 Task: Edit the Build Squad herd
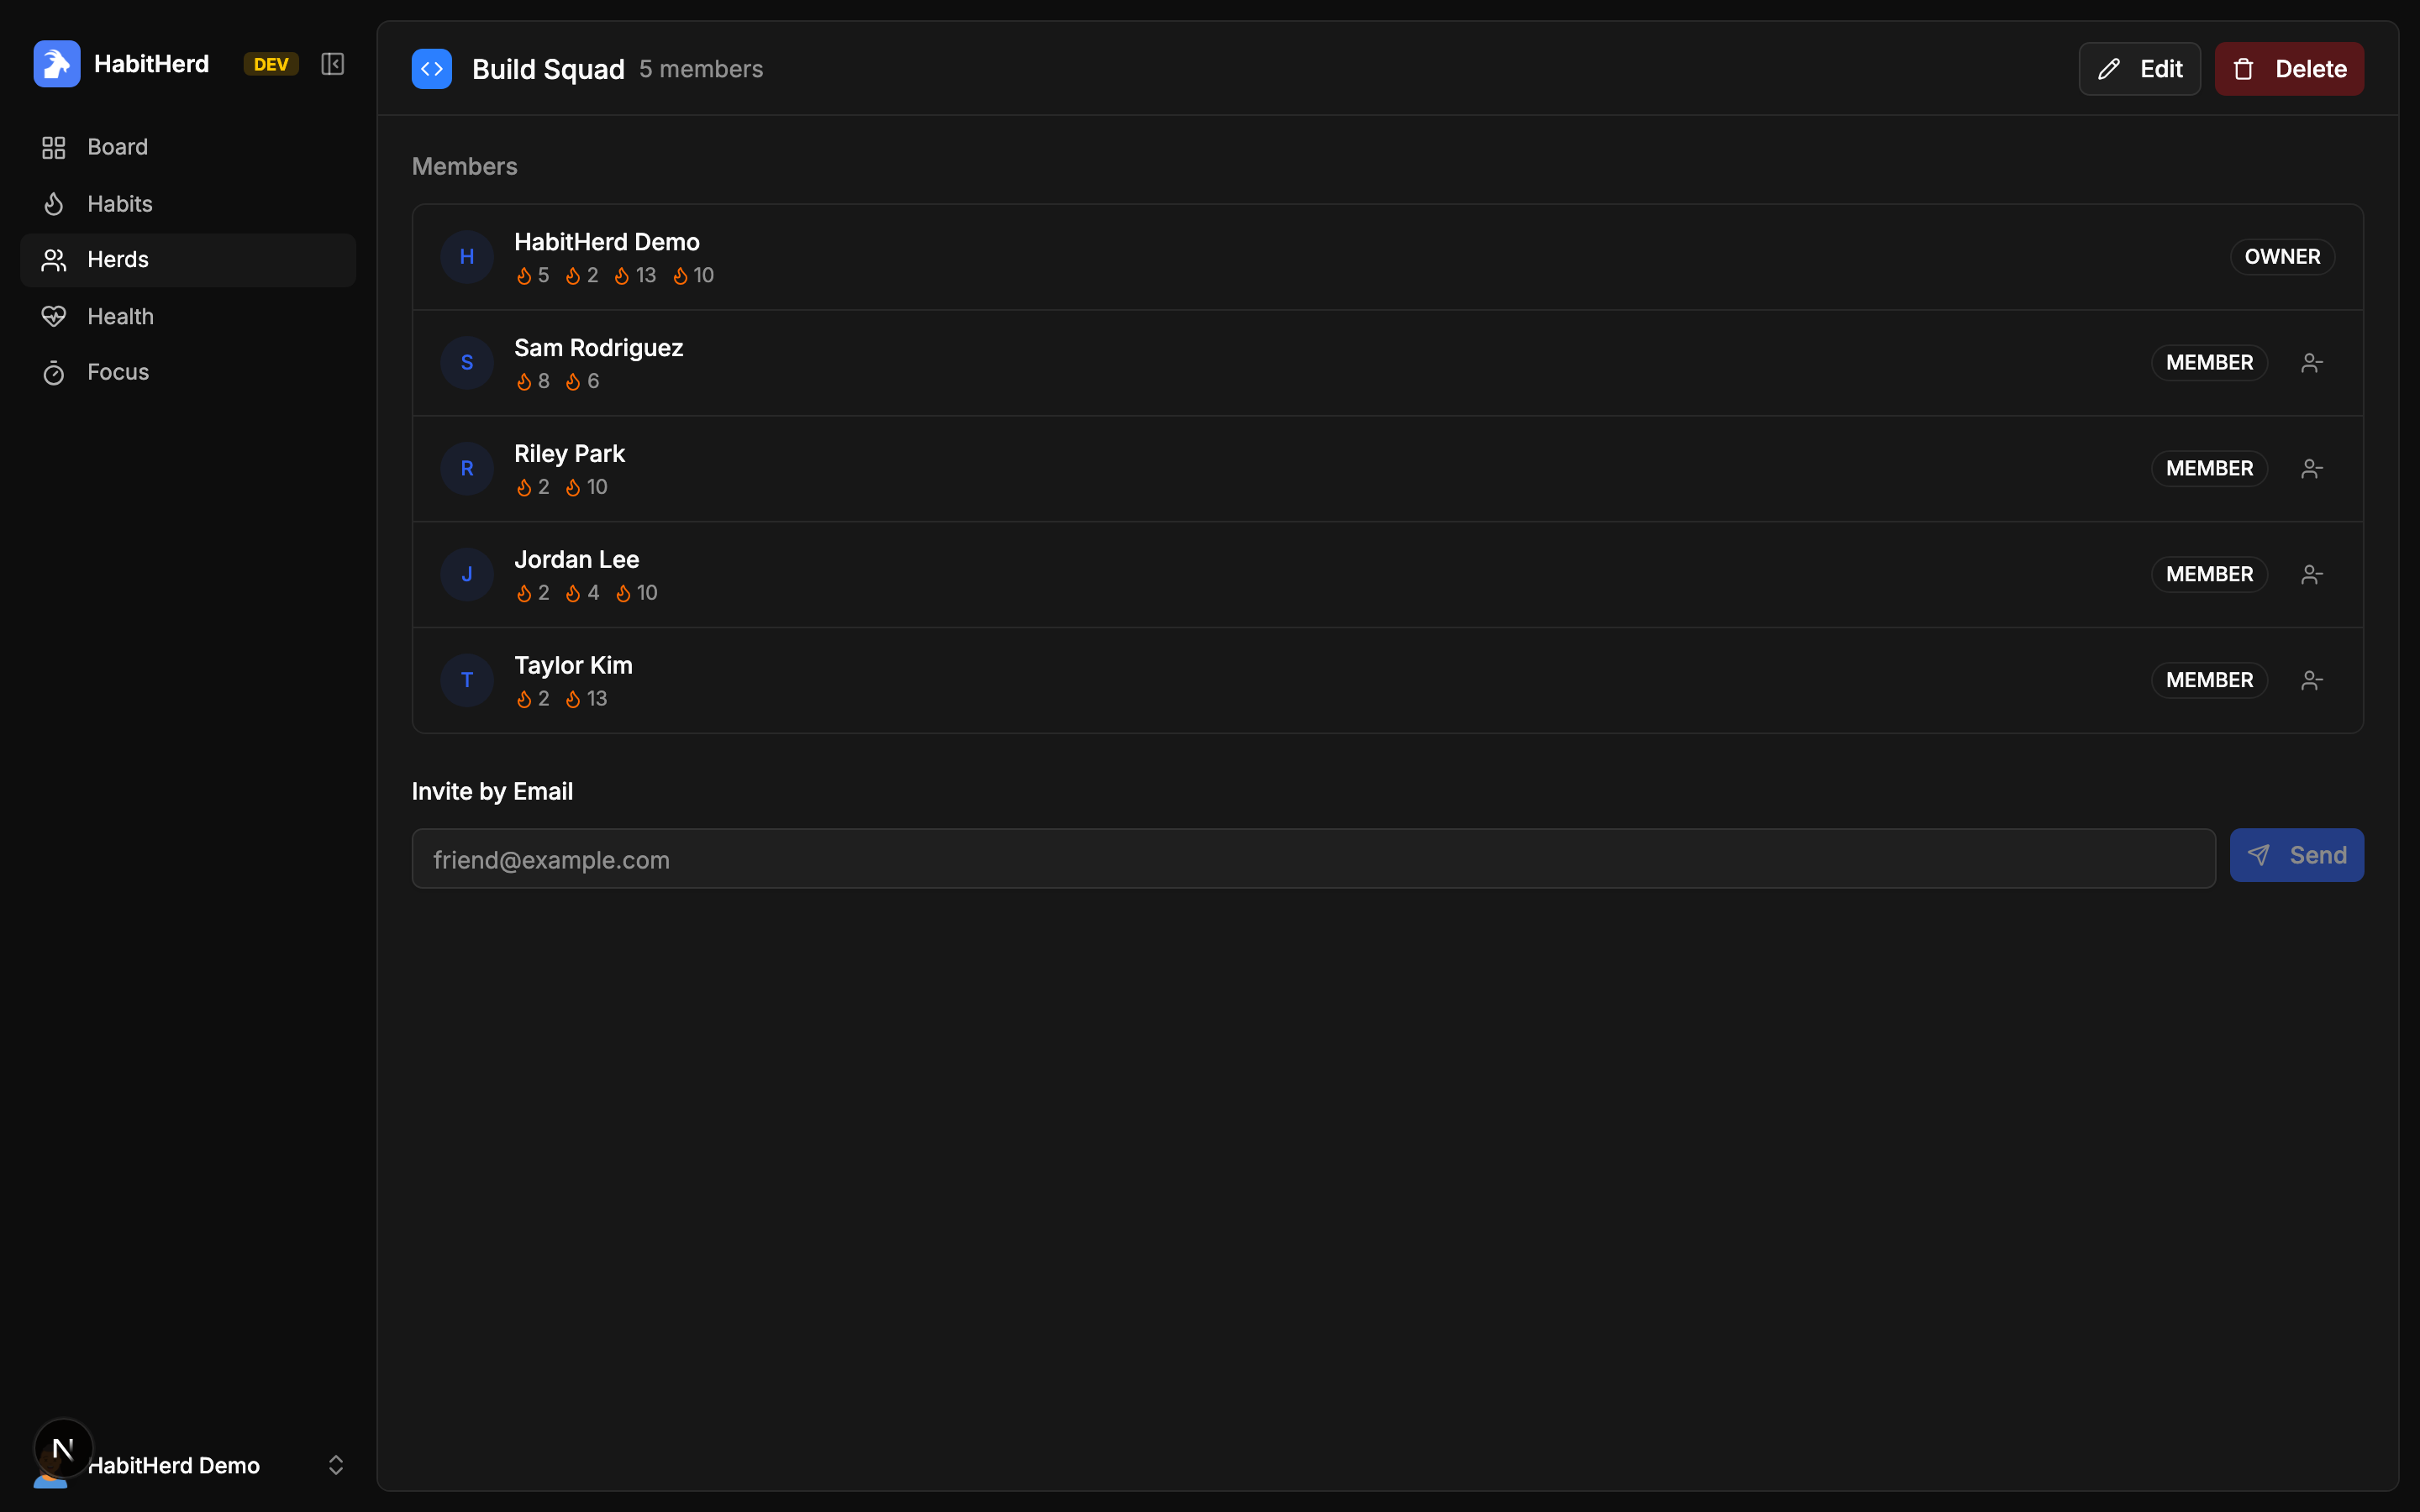[2139, 69]
